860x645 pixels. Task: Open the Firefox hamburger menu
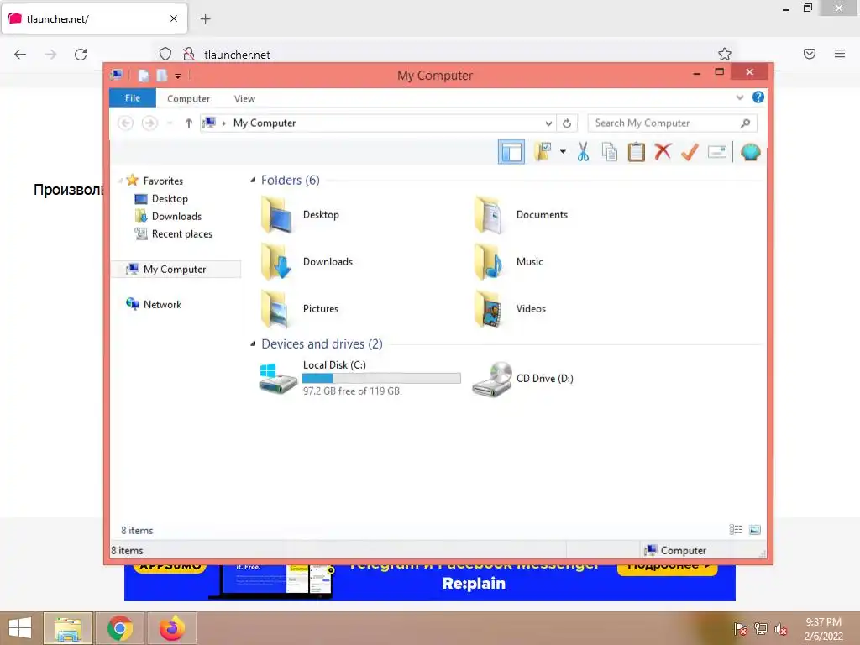coord(840,54)
